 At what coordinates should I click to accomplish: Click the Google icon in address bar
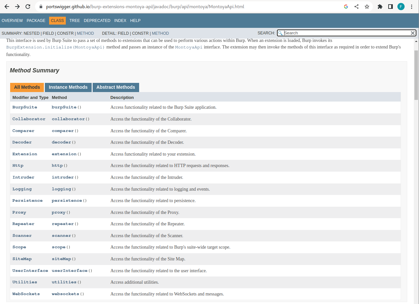(346, 7)
